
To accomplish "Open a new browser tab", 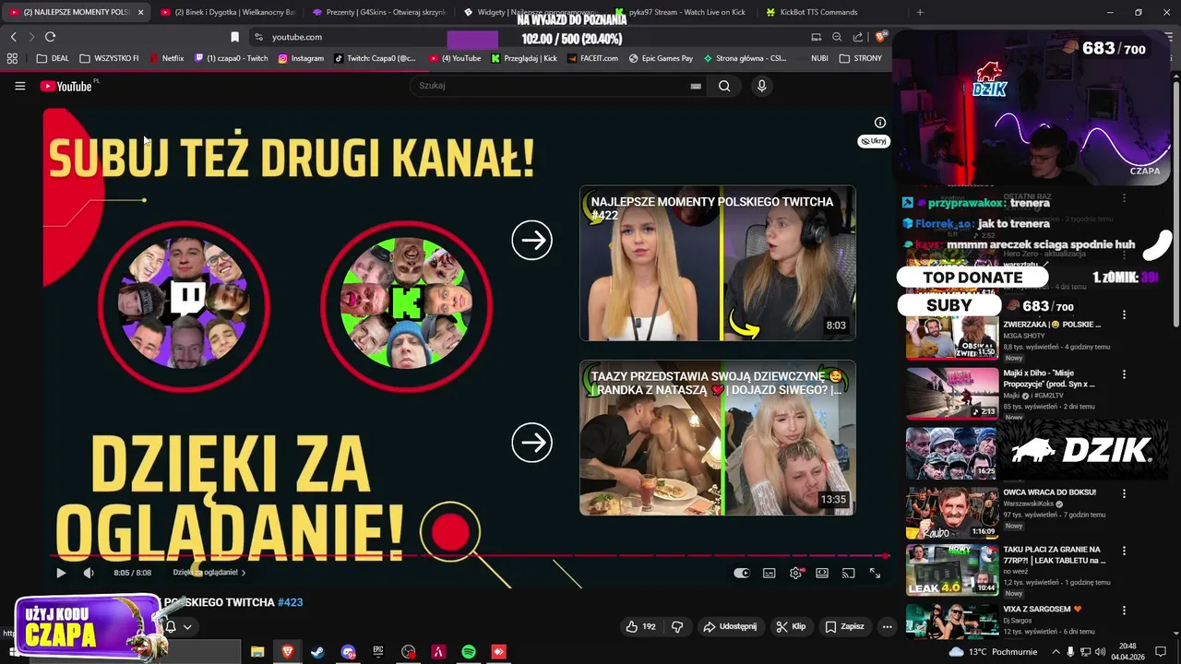I will (920, 12).
